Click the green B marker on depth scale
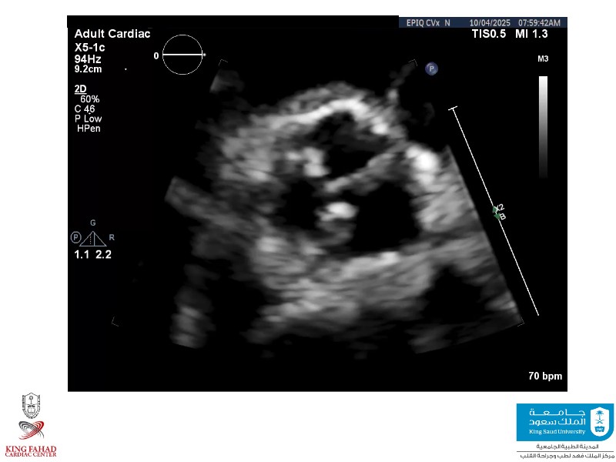The height and width of the screenshot is (462, 616). point(502,216)
